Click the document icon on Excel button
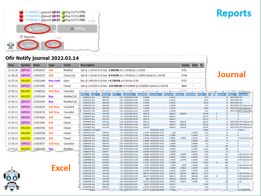 (x=49, y=45)
